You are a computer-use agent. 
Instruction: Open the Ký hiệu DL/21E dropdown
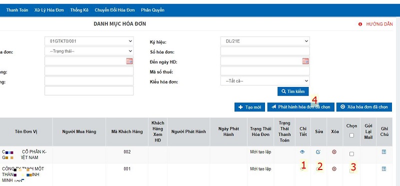click(265, 41)
